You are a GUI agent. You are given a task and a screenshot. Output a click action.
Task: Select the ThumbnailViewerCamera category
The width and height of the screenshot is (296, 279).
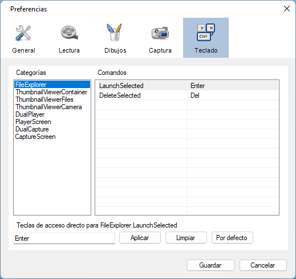click(48, 107)
